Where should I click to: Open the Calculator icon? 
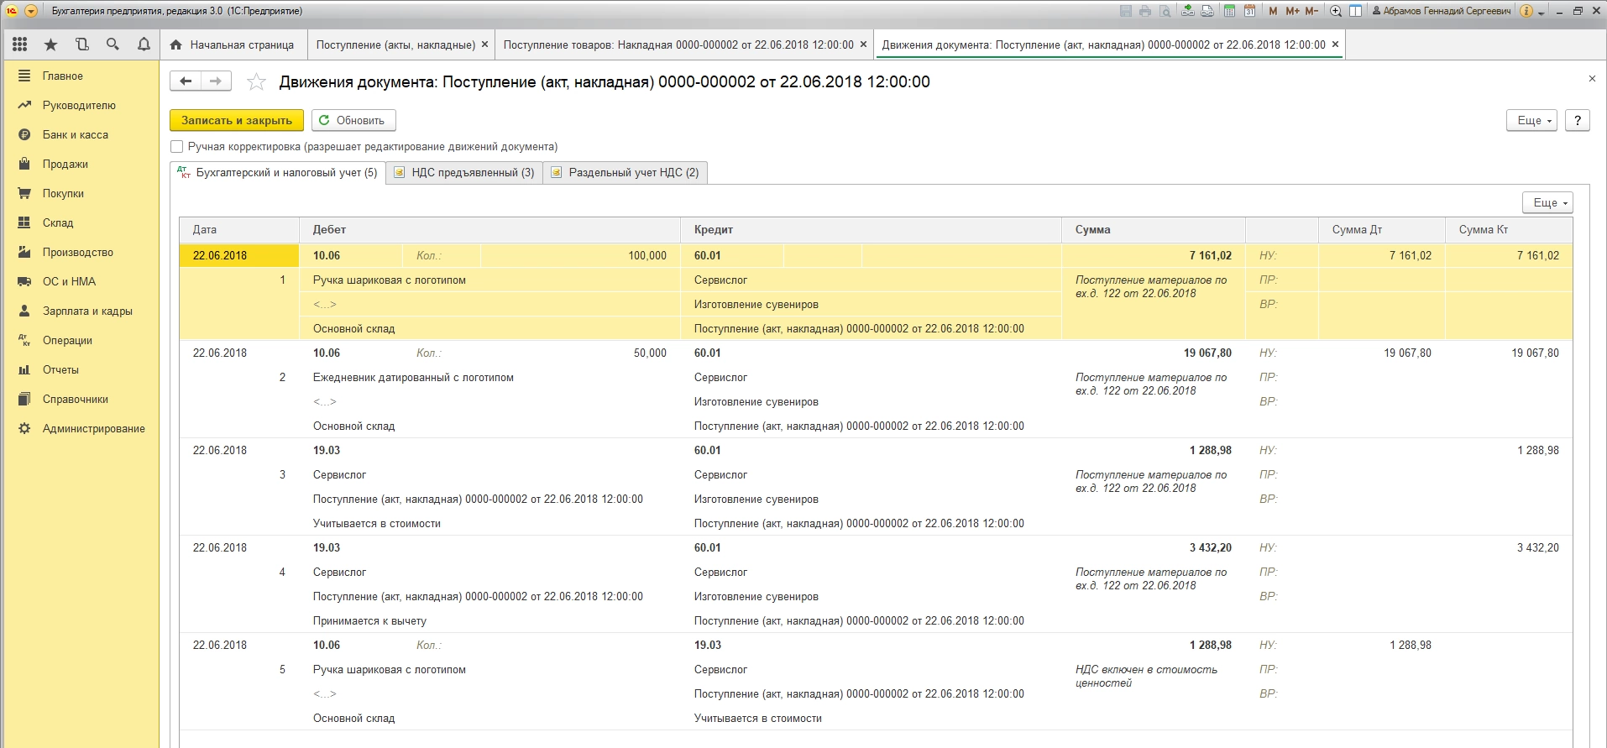(1229, 11)
